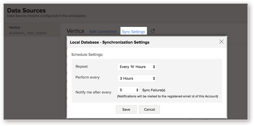Open the Perform every dropdown set to 3 Hours

coord(137,79)
